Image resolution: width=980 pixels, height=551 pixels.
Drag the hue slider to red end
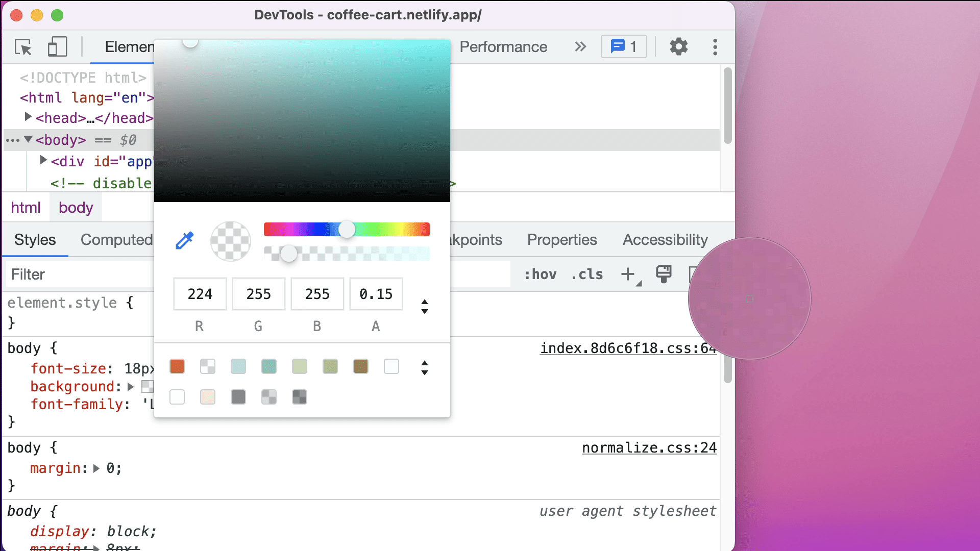[x=267, y=230]
